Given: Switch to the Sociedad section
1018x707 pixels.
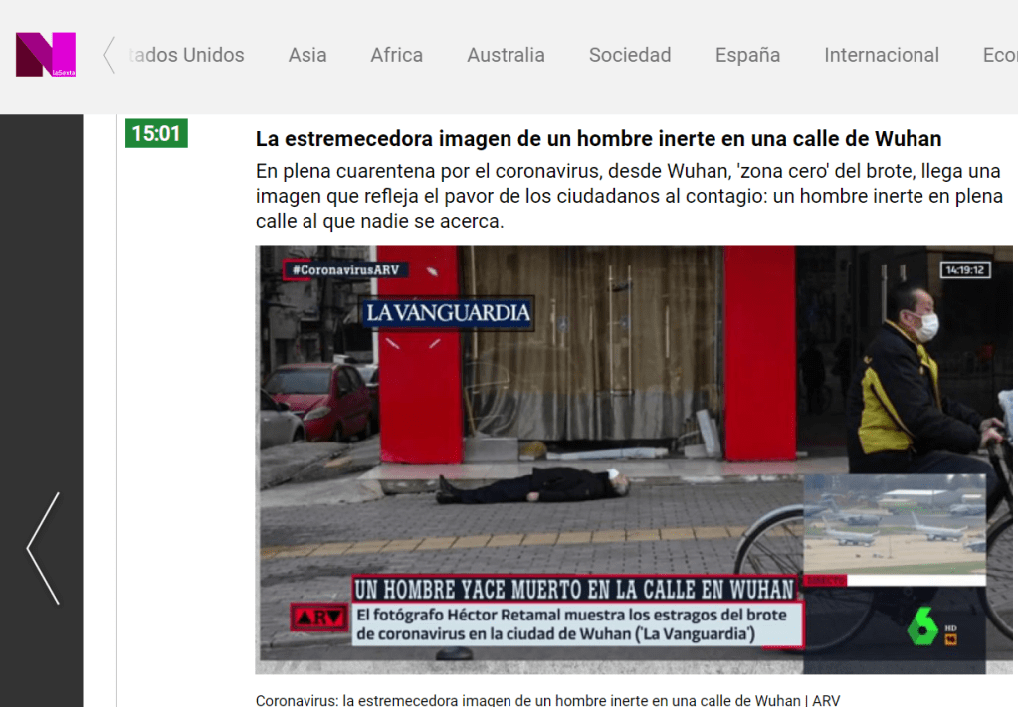Looking at the screenshot, I should pyautogui.click(x=629, y=55).
